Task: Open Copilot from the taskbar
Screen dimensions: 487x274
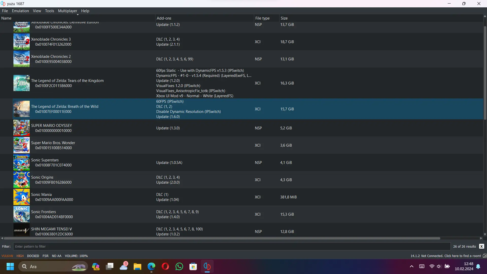Action: coord(96,267)
